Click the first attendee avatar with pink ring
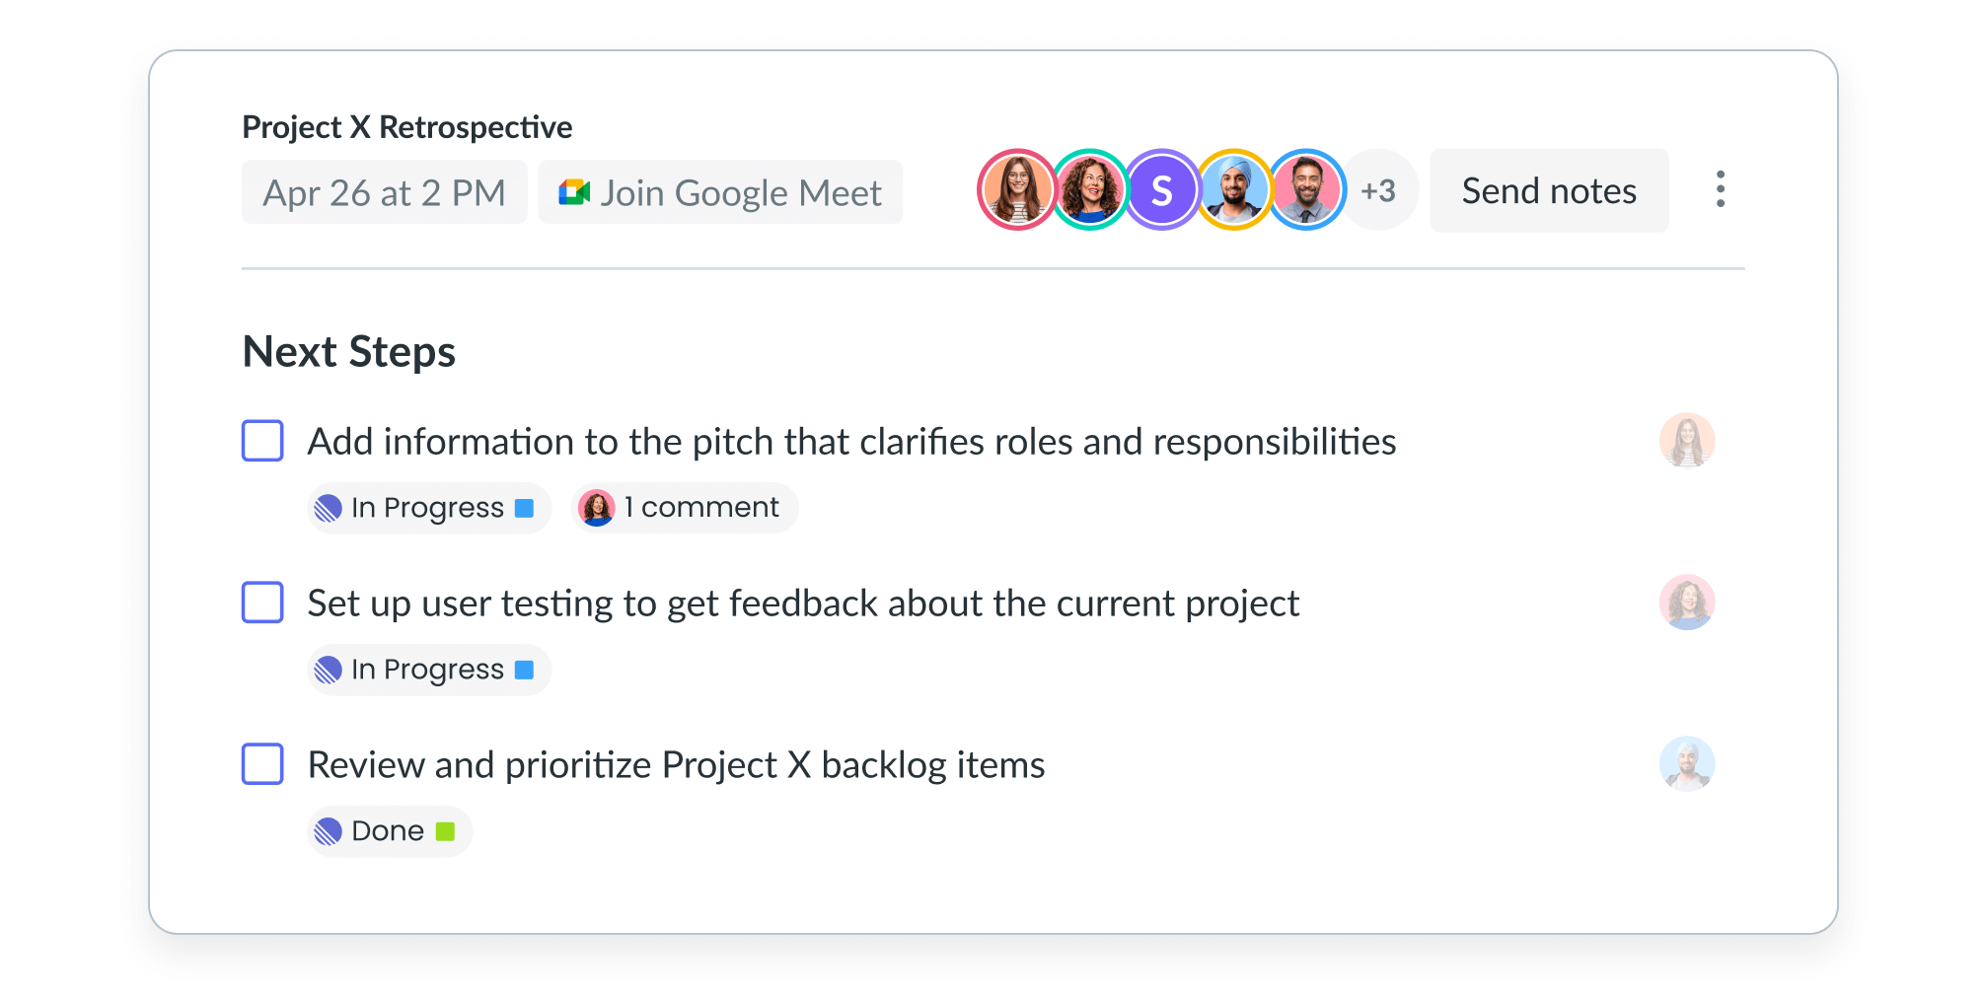This screenshot has width=1985, height=994. point(1016,190)
